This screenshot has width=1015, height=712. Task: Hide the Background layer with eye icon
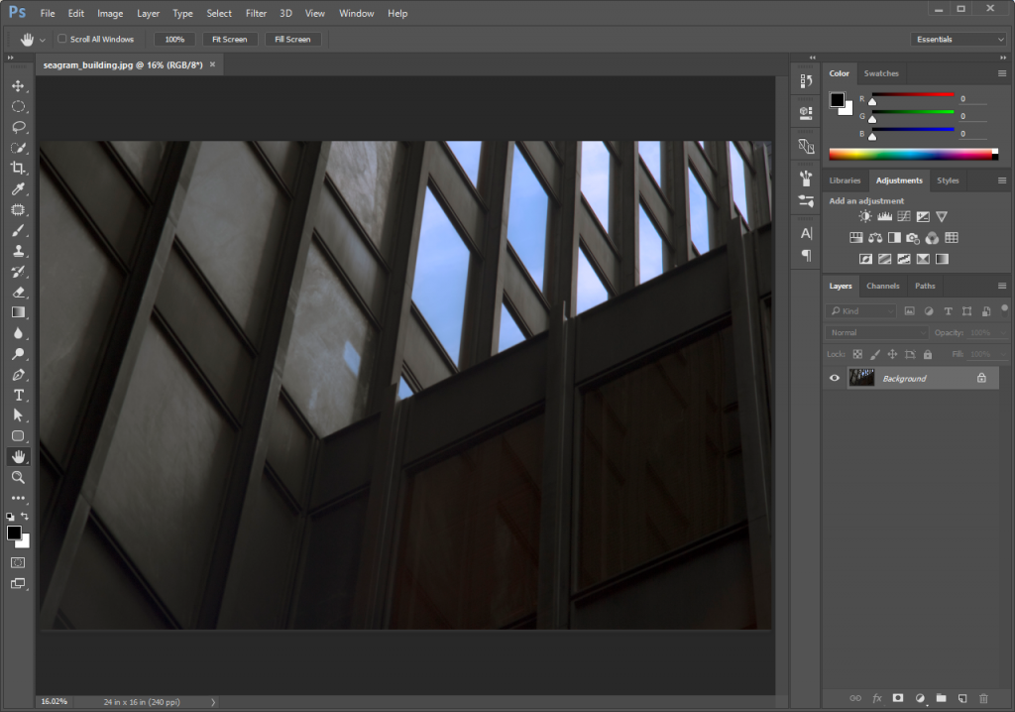coord(835,378)
